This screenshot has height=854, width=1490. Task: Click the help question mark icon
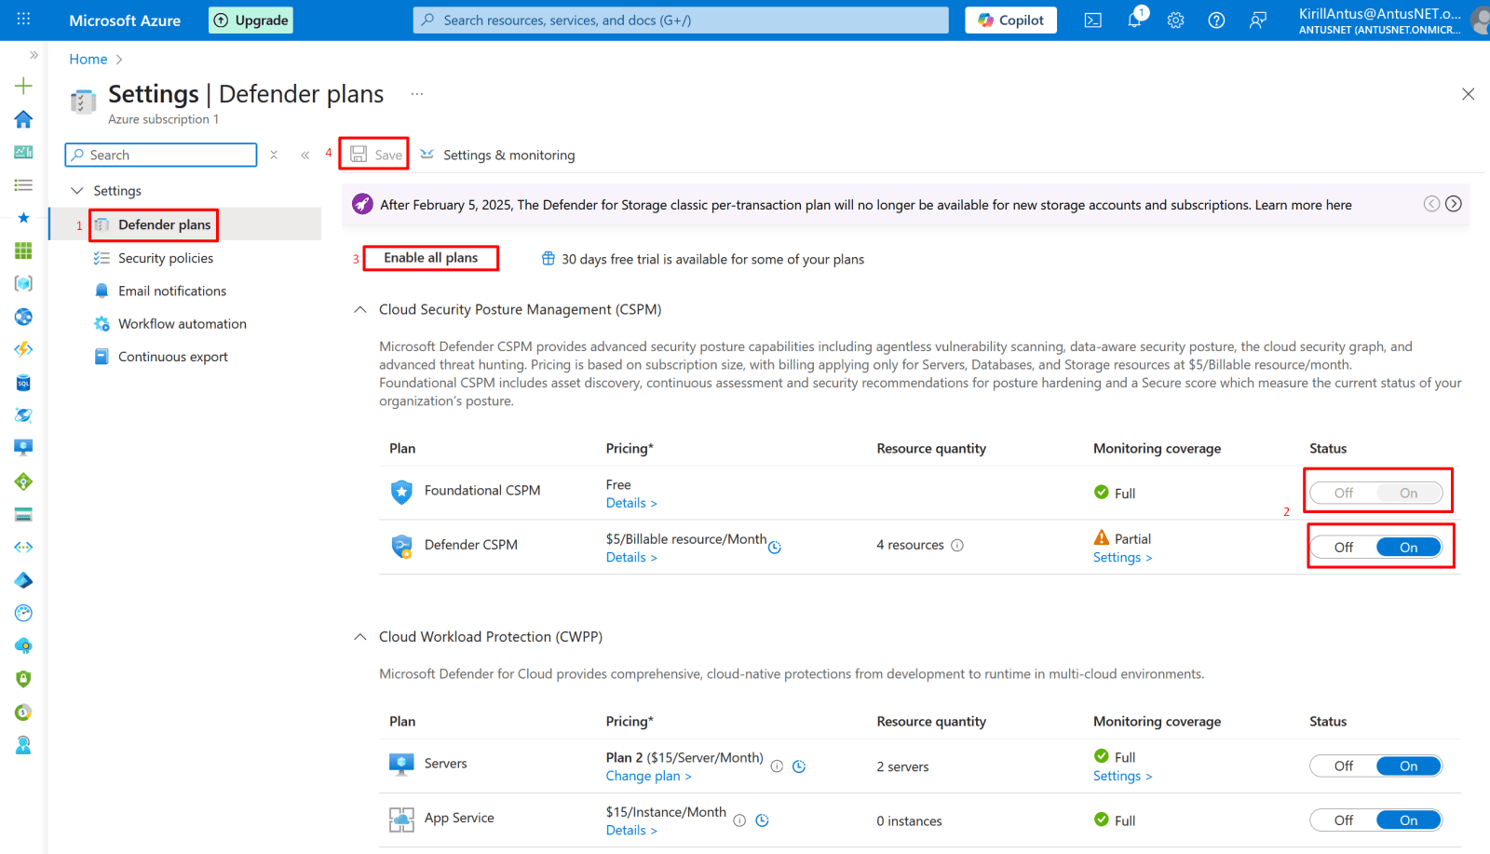1216,20
